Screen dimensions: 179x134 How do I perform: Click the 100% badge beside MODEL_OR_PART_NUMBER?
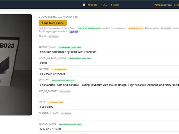point(80,59)
